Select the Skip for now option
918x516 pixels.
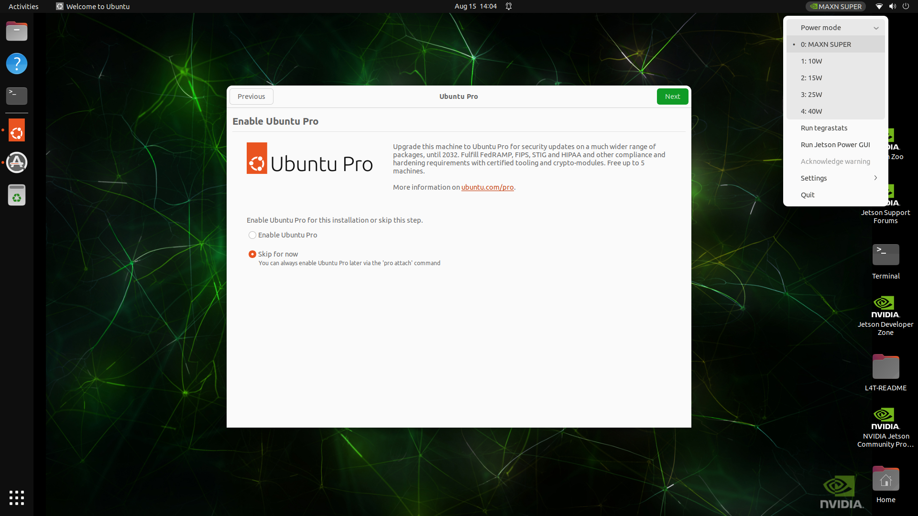pos(252,254)
